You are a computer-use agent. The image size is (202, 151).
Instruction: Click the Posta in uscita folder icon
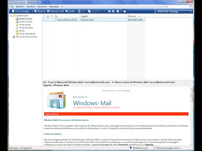click(17, 22)
